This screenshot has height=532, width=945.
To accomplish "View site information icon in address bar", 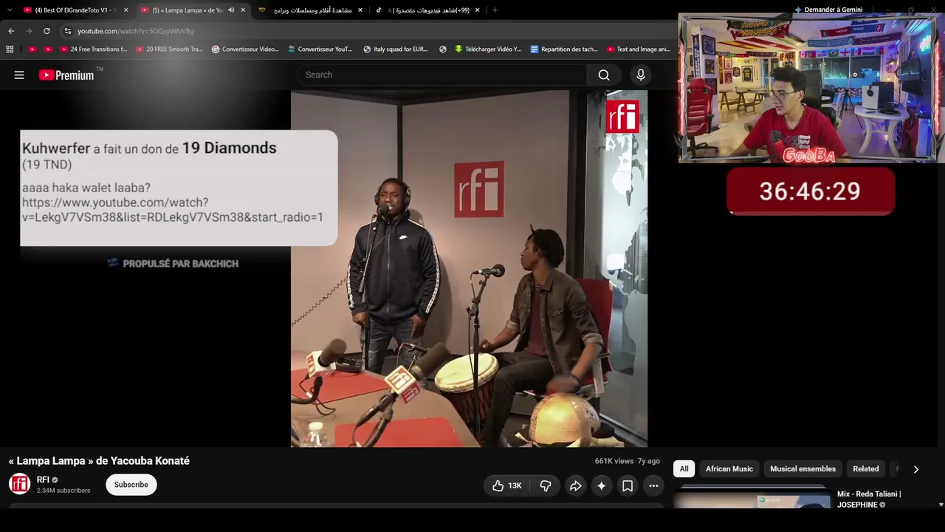I will [x=68, y=31].
